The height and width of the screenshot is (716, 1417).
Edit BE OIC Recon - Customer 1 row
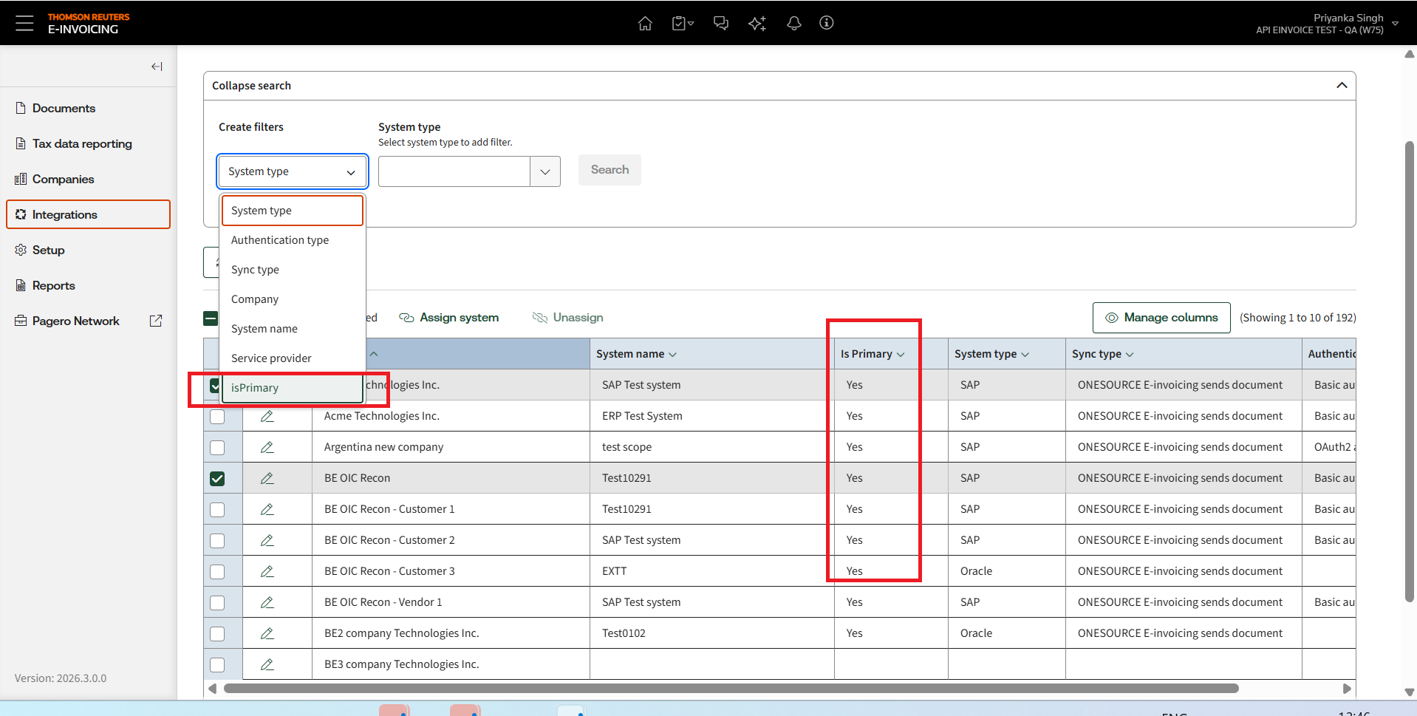[267, 509]
